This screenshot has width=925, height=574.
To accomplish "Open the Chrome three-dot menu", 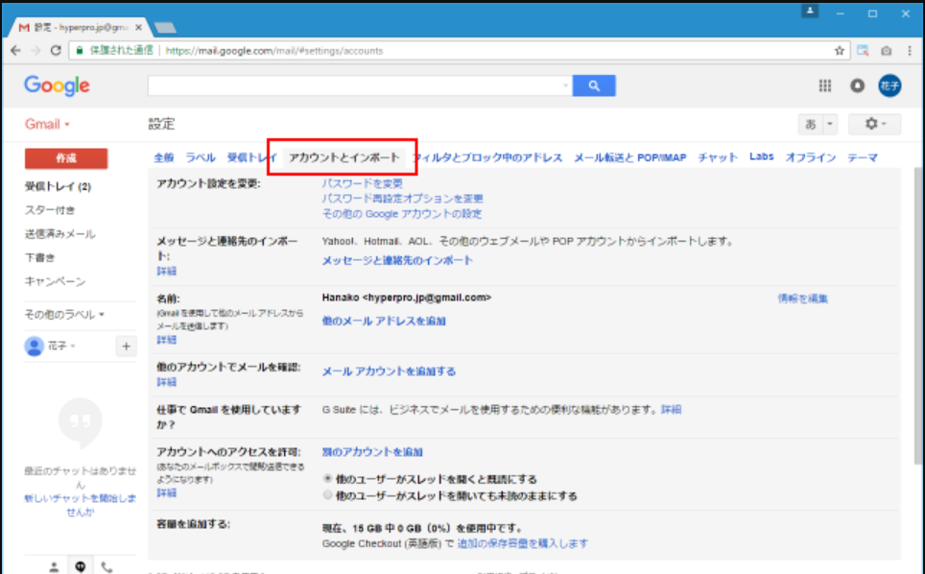I will tap(910, 51).
